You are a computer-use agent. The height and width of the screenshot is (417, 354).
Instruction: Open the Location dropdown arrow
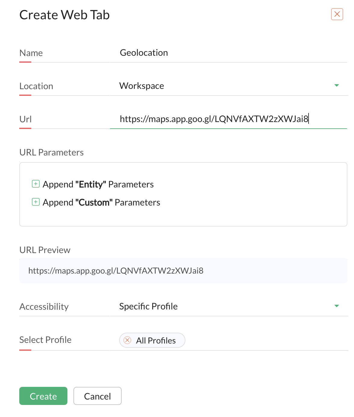tap(337, 86)
